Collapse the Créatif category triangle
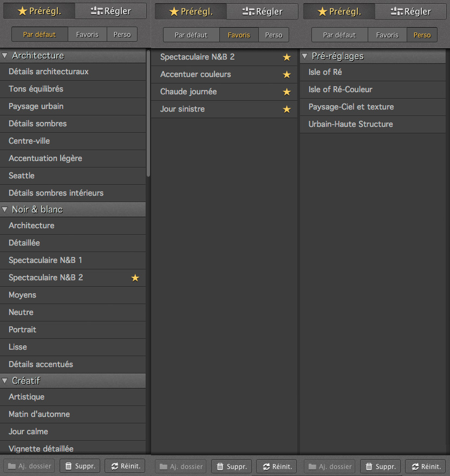The image size is (450, 476). [4, 381]
